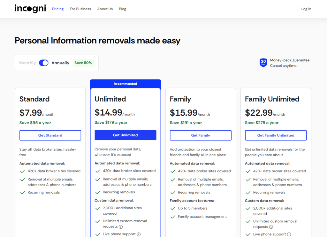Viewport: 327px width, 237px height.
Task: Click Standard's 'Stay off data broker sites' description
Action: click(x=48, y=152)
